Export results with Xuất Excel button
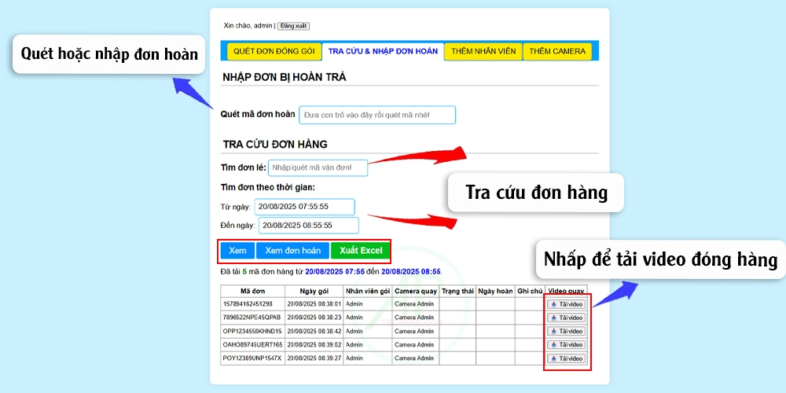This screenshot has width=786, height=393. click(x=360, y=251)
